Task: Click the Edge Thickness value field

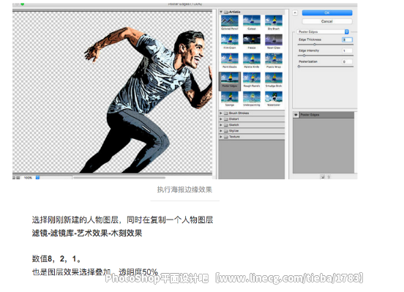Action: click(347, 40)
